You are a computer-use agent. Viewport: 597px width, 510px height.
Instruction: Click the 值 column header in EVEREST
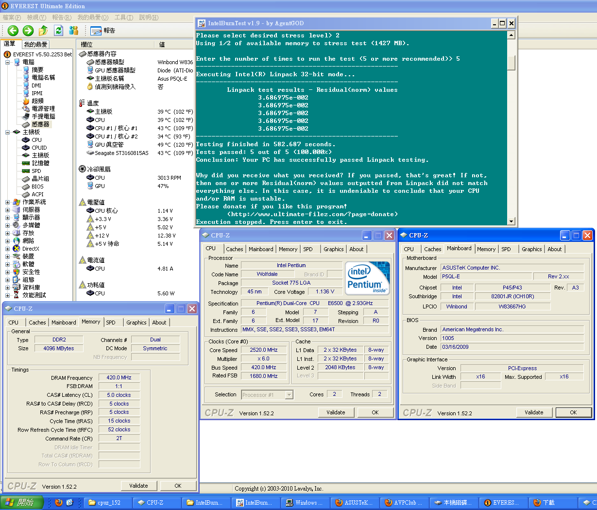[173, 44]
